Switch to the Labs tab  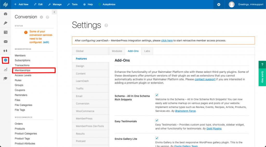147,51
